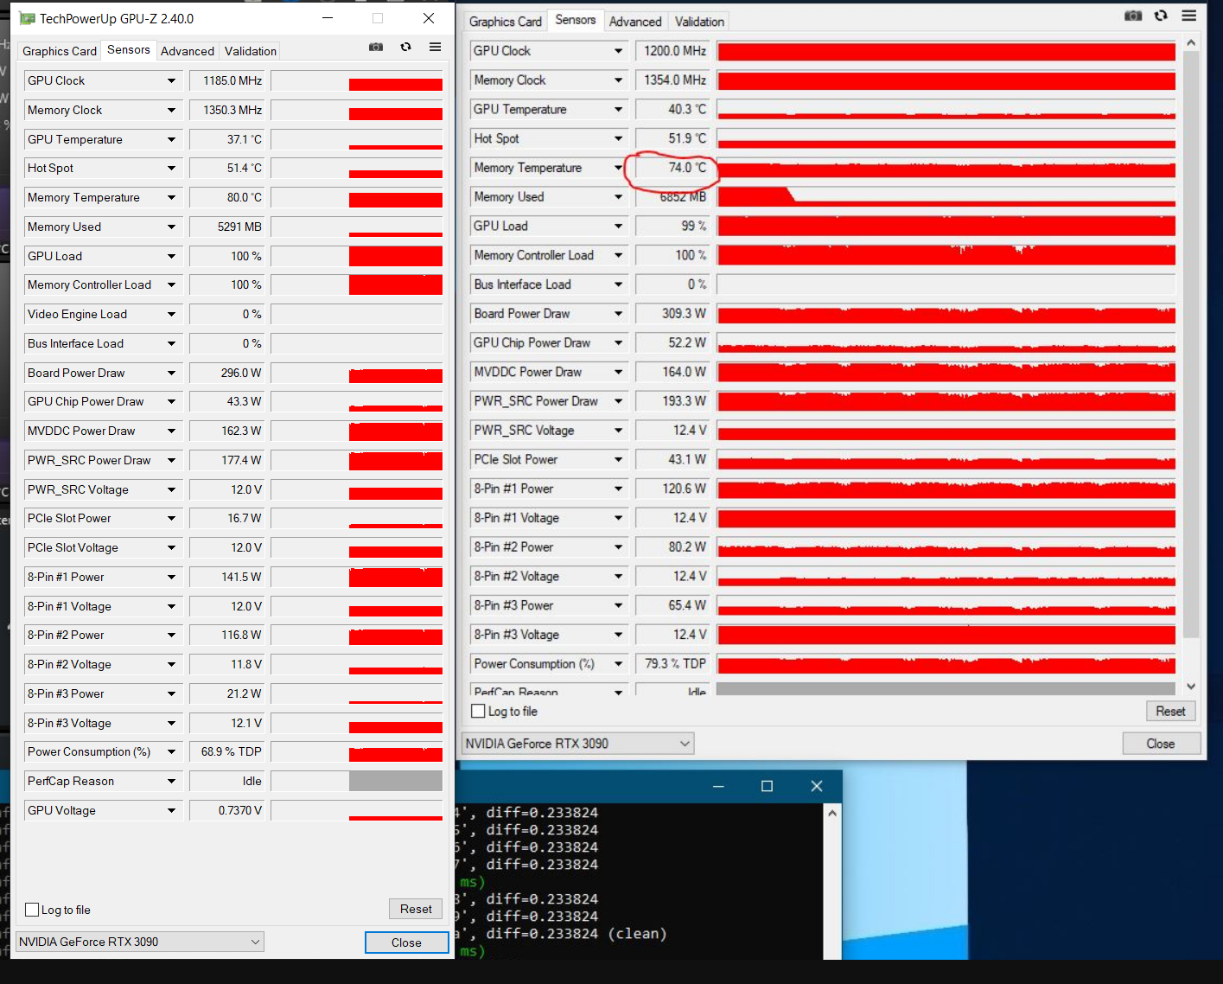Switch to Advanced tab in the left GPU-Z window

[188, 51]
